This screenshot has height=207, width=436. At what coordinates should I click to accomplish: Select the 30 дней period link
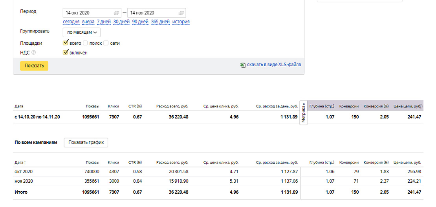[x=121, y=22]
